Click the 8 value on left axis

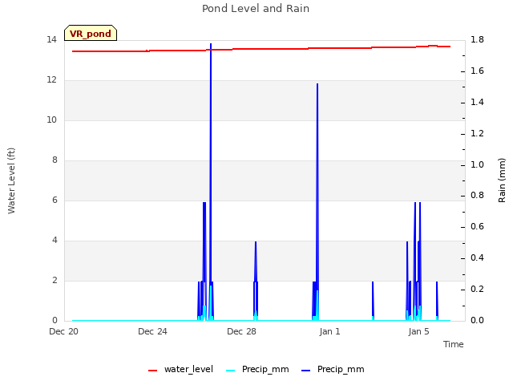(x=55, y=160)
